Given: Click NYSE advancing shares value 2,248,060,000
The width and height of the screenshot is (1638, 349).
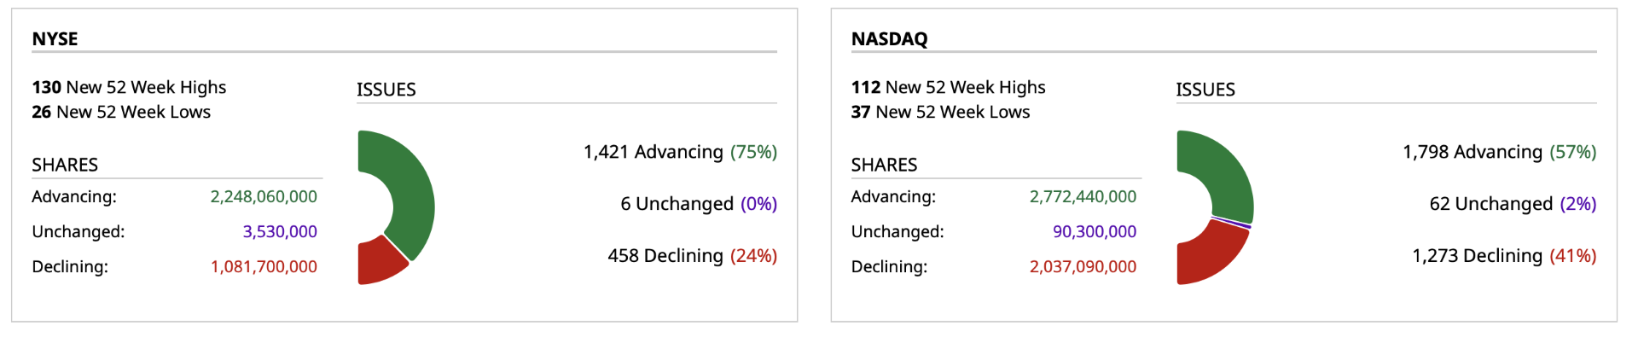Looking at the screenshot, I should 264,196.
